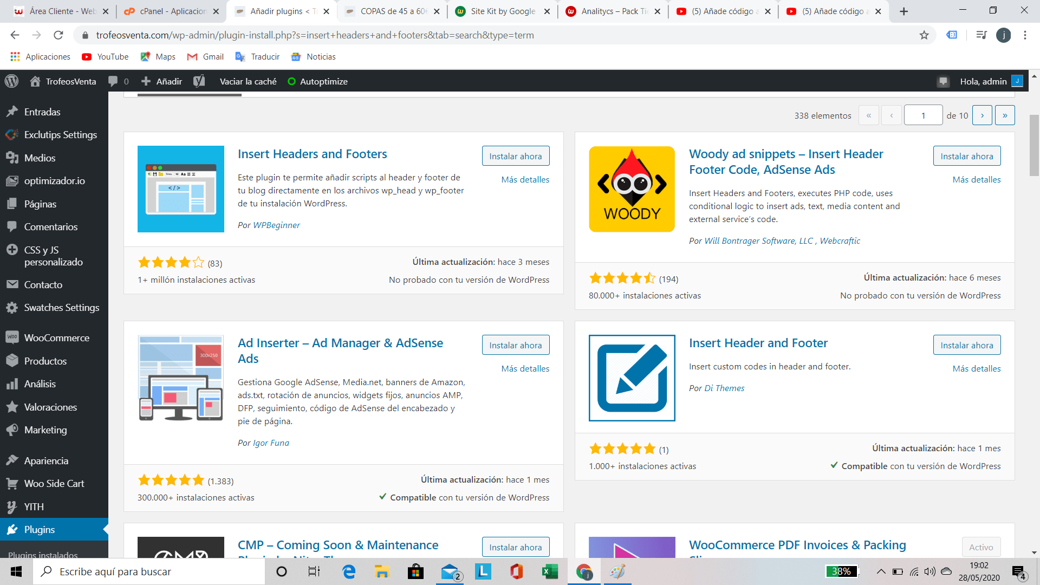
Task: Switch to the COPAS de 45 a 60 tab
Action: click(x=393, y=11)
